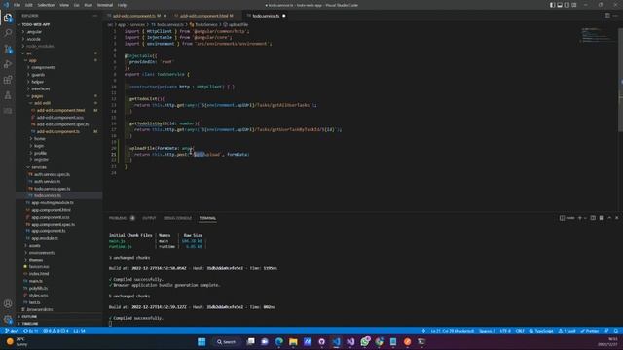Open weather widget in taskbar
Screen dimensions: 623x350
(x=18, y=341)
